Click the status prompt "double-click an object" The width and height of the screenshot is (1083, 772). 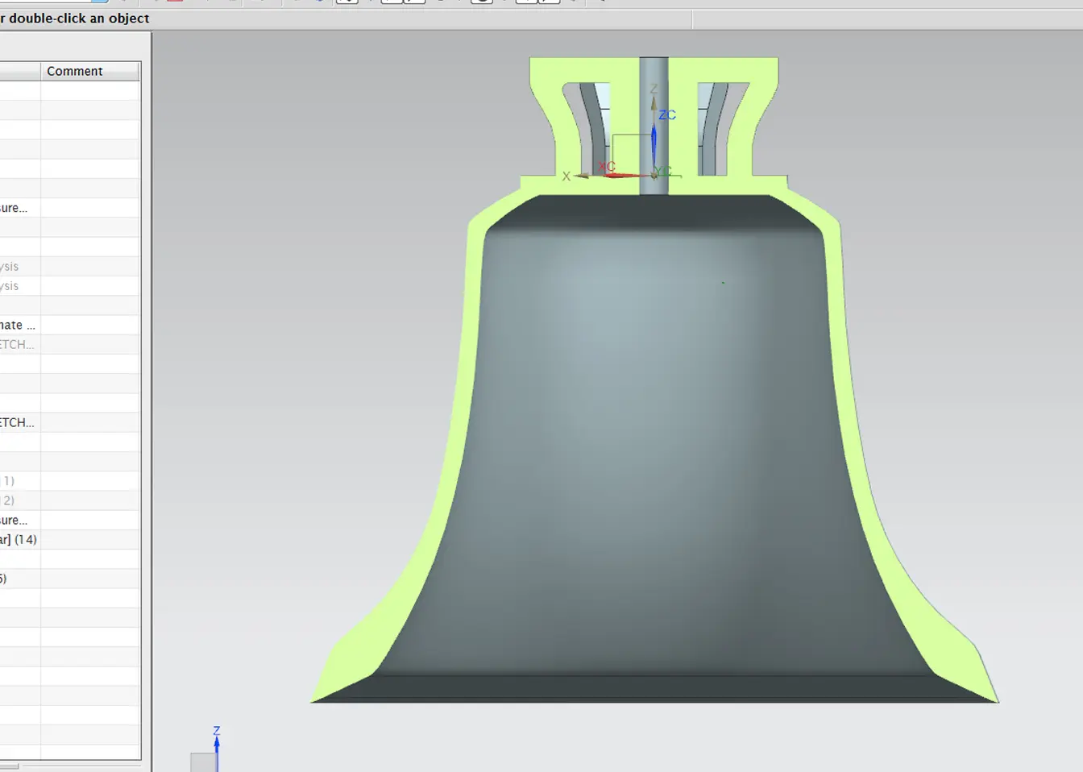coord(79,18)
